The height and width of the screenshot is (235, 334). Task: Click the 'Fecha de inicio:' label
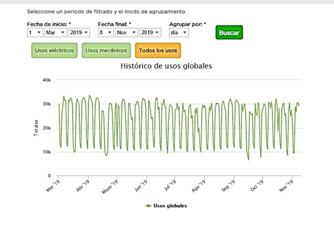pyautogui.click(x=47, y=24)
